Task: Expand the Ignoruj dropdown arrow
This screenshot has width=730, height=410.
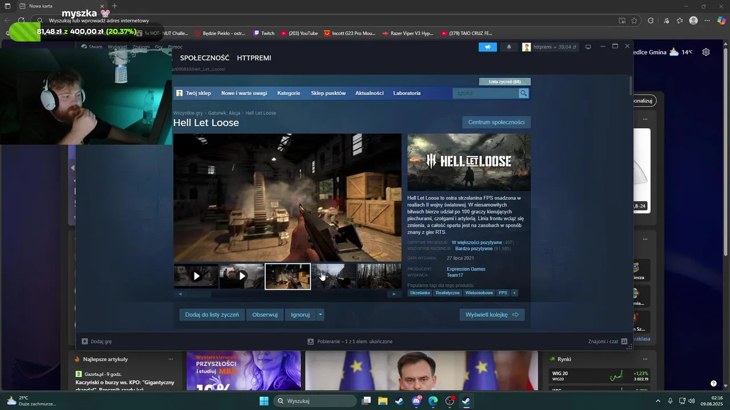Action: [321, 314]
